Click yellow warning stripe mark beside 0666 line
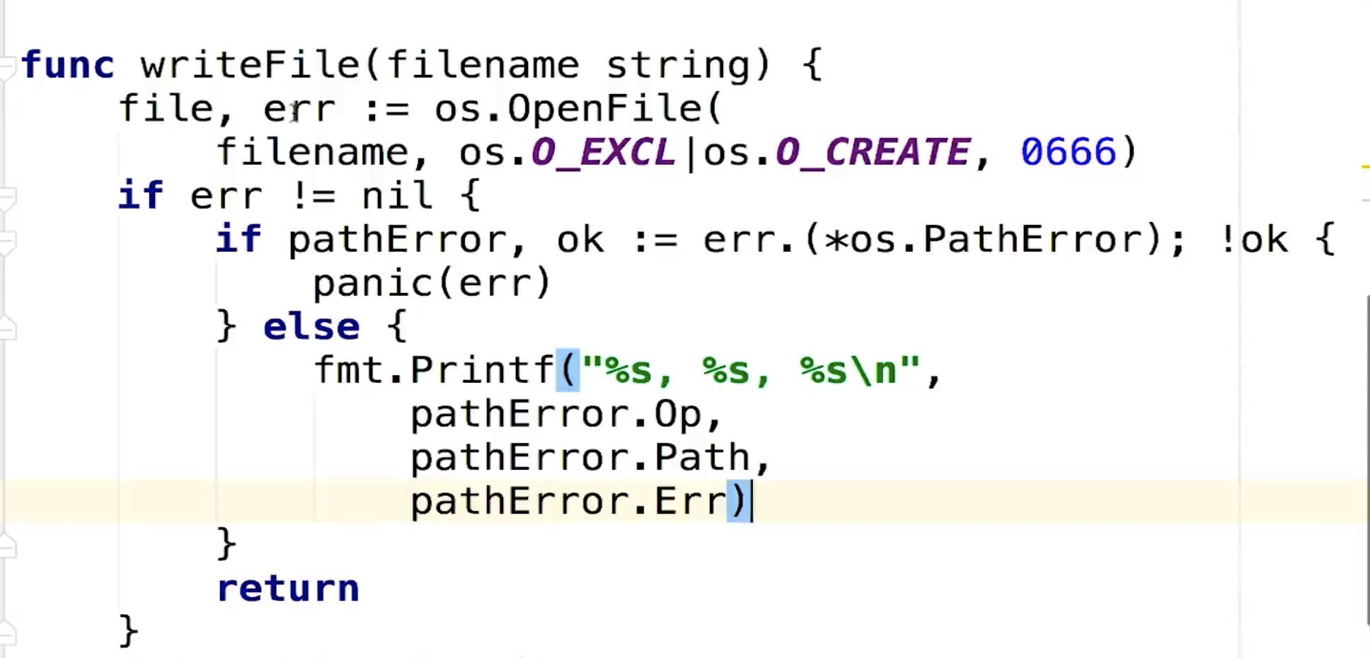The width and height of the screenshot is (1370, 658). [x=1366, y=167]
